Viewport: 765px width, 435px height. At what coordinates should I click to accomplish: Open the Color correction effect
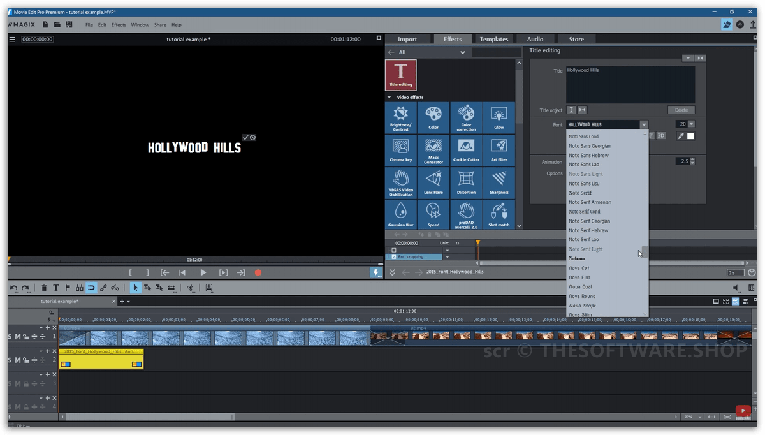pos(466,117)
